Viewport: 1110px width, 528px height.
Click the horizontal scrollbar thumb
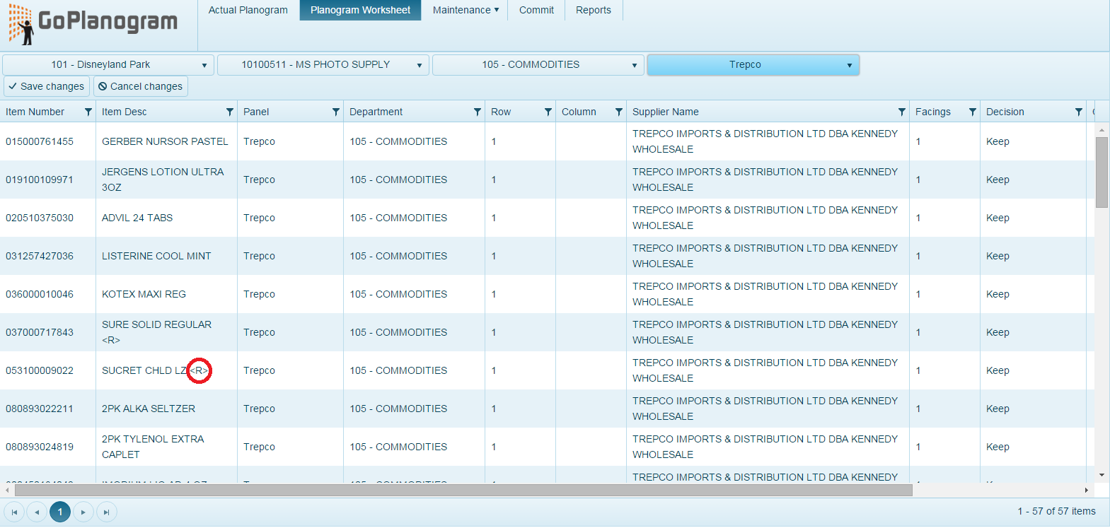(463, 490)
